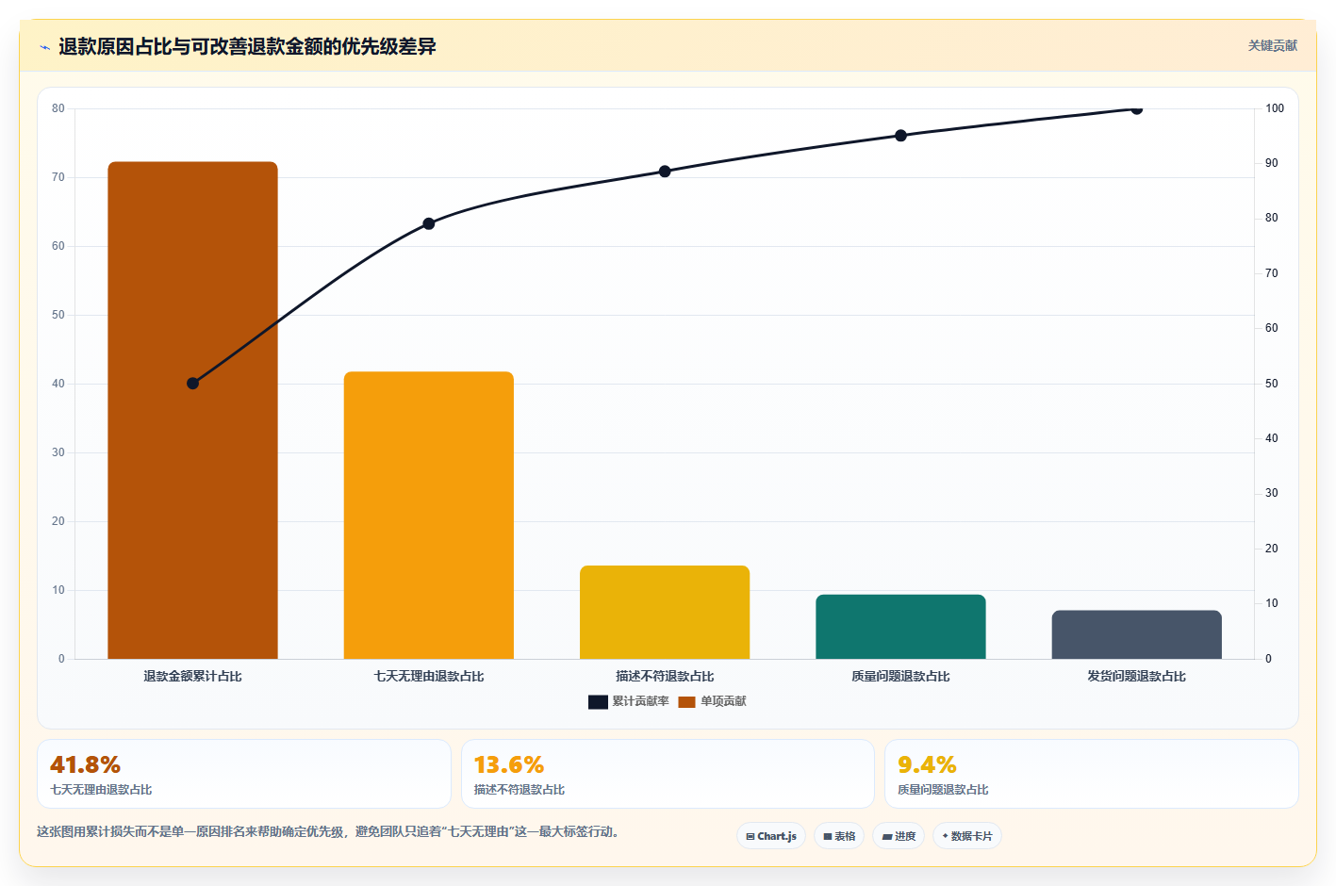This screenshot has height=886, width=1336.
Task: Click the title 退款原因占比与可改善退款金额的优先级差异
Action: pyautogui.click(x=247, y=46)
